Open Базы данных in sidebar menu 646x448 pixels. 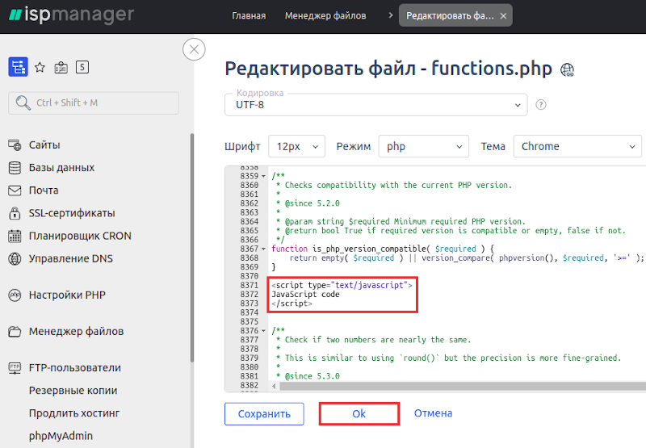click(x=62, y=168)
